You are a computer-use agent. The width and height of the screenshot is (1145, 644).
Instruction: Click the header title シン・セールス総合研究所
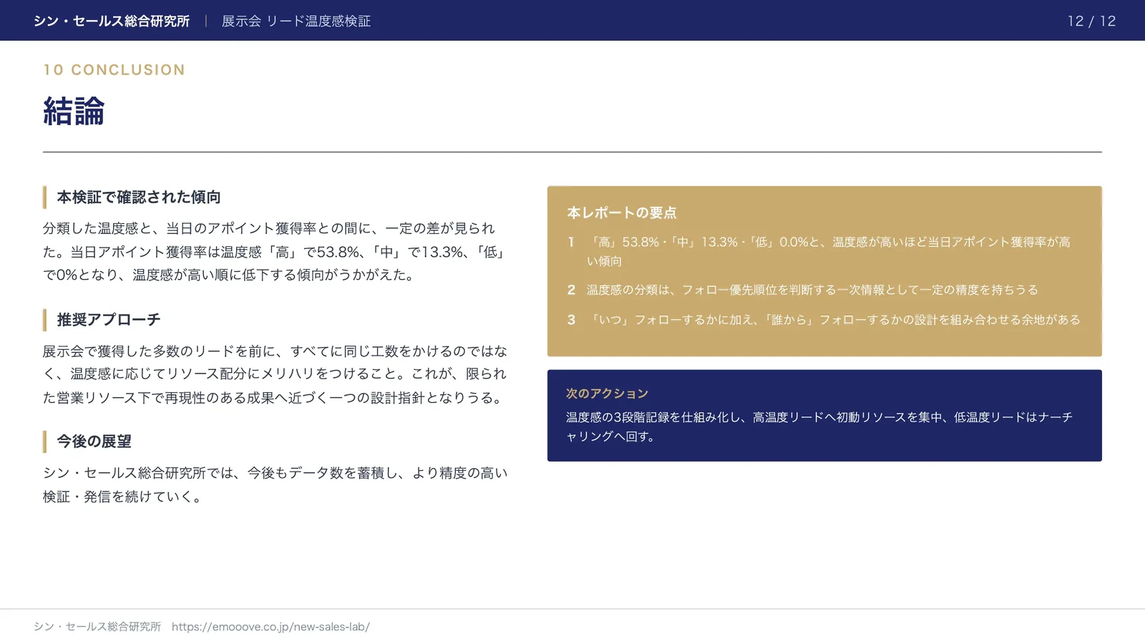[x=112, y=21]
